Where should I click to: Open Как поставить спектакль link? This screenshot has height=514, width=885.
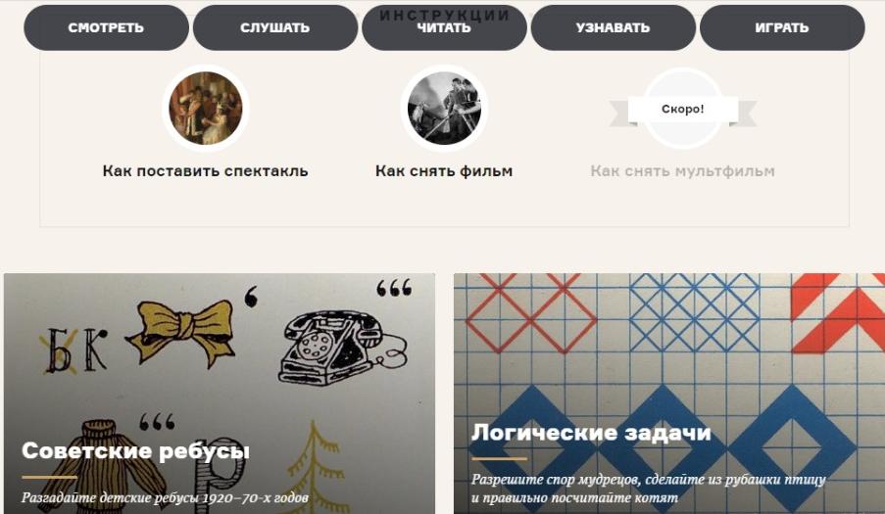coord(206,170)
